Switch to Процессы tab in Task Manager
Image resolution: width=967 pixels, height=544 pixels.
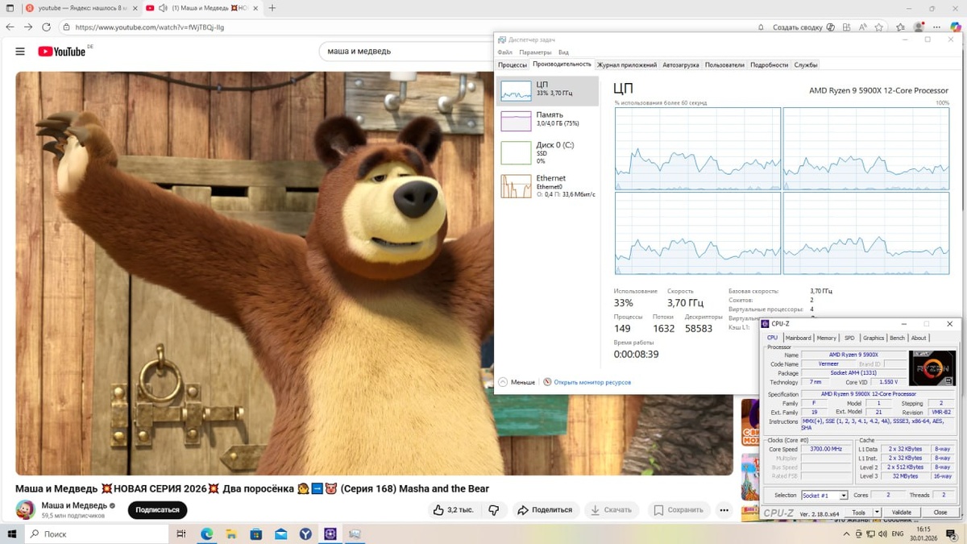coord(513,64)
